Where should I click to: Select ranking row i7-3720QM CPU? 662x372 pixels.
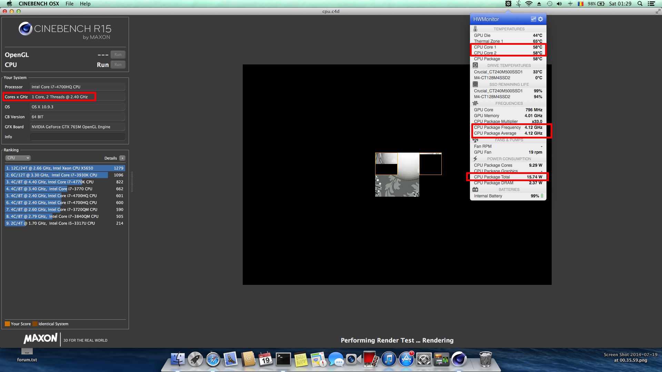pyautogui.click(x=65, y=209)
